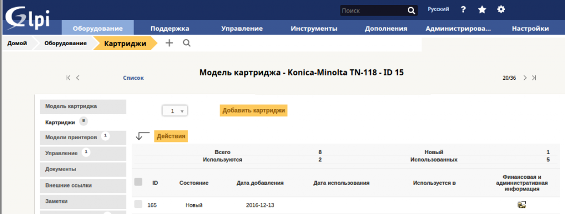This screenshot has width=565, height=214.
Task: Open financial info icon for cartridge 165
Action: coord(521,205)
